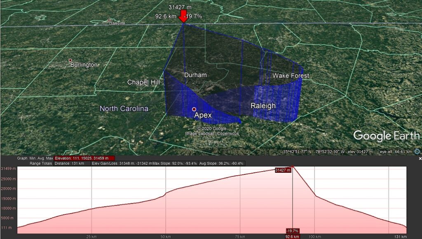
Task: Click the streaming status icon in status bar
Action: (x=417, y=151)
